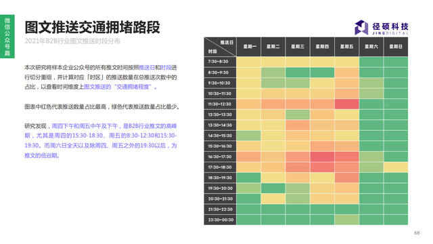Click the 径硕科技 company name text
The height and width of the screenshot is (244, 433).
[390, 26]
